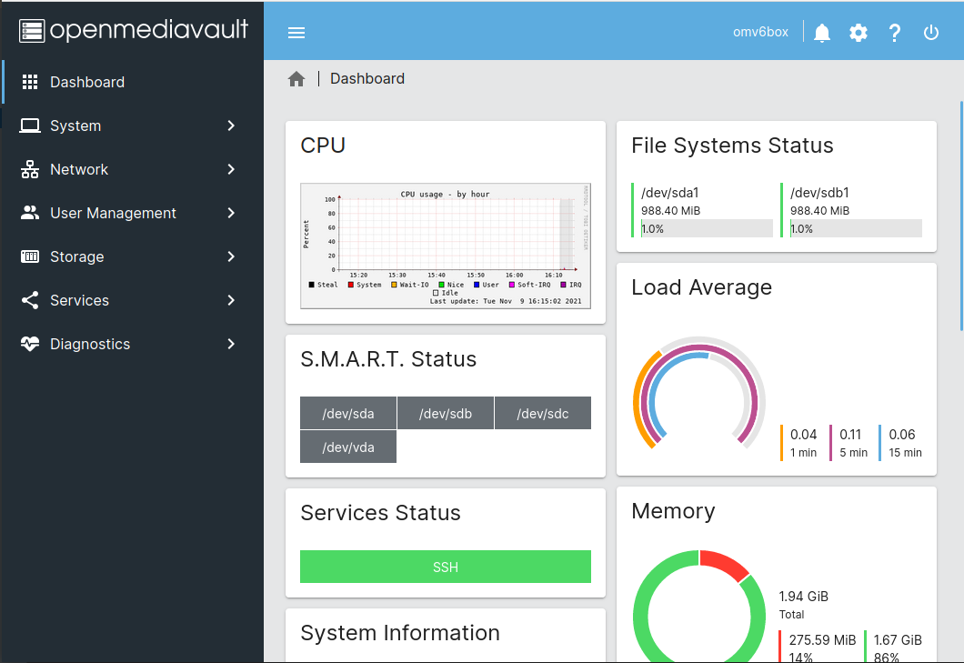The height and width of the screenshot is (663, 964).
Task: Open S.M.A.R.T. status for /dev/sda
Action: coord(347,413)
